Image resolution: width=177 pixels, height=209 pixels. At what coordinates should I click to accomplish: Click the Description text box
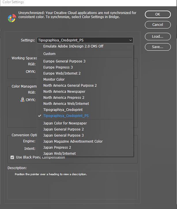(x=73, y=185)
